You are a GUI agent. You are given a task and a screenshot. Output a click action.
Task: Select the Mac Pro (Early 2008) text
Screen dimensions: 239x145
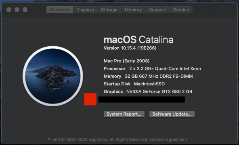[x=127, y=61]
